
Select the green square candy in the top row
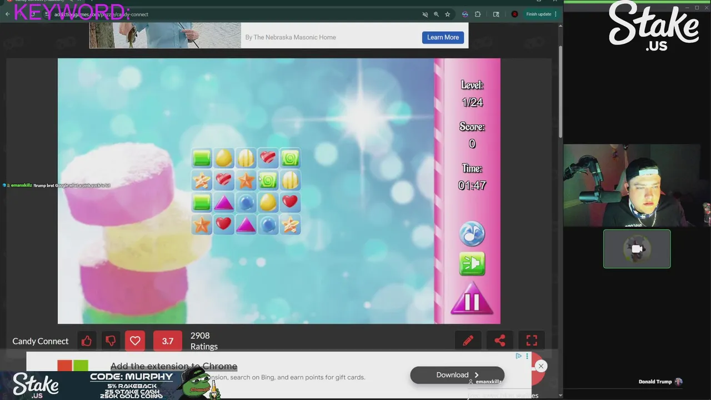(x=202, y=158)
